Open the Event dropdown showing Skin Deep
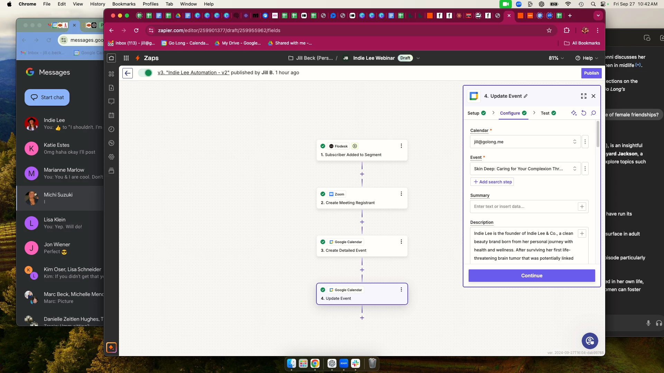 tap(525, 169)
